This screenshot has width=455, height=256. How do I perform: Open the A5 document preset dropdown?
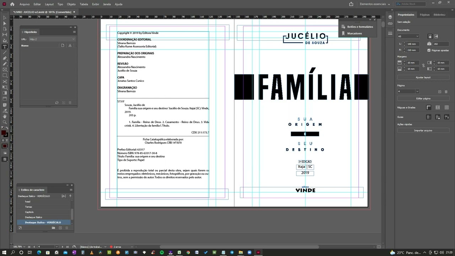[x=408, y=36]
